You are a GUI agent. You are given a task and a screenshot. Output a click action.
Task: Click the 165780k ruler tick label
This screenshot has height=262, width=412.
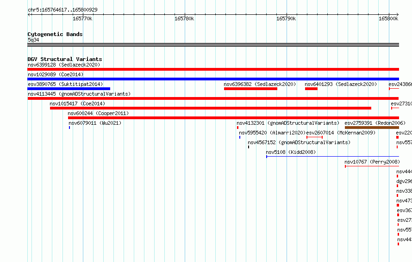click(184, 18)
